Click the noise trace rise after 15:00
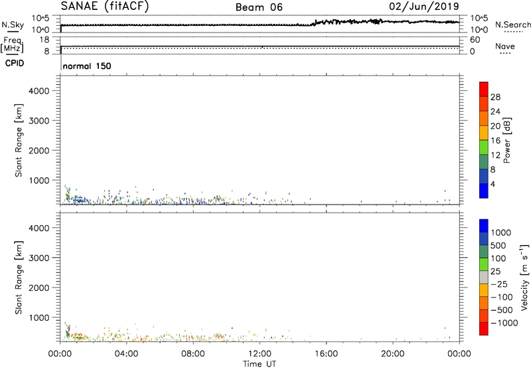Screen dimensions: 531x368 (x=314, y=23)
